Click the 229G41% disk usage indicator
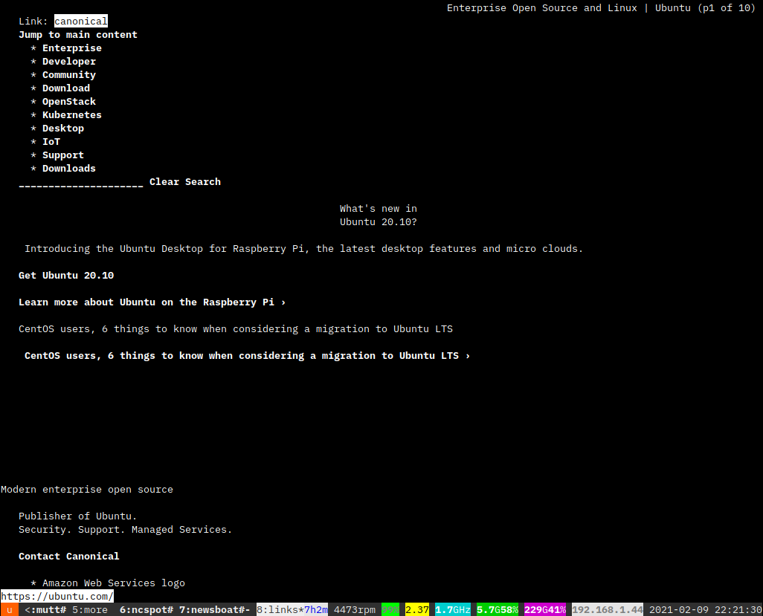Image resolution: width=763 pixels, height=616 pixels. click(545, 609)
